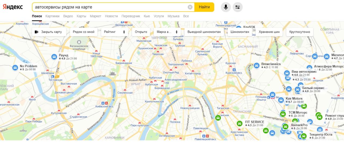Toggle the Круглосуточно filter

click(300, 32)
